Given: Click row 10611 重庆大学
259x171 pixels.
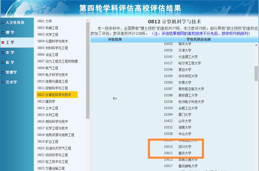Looking at the screenshot, I should point(177,153).
